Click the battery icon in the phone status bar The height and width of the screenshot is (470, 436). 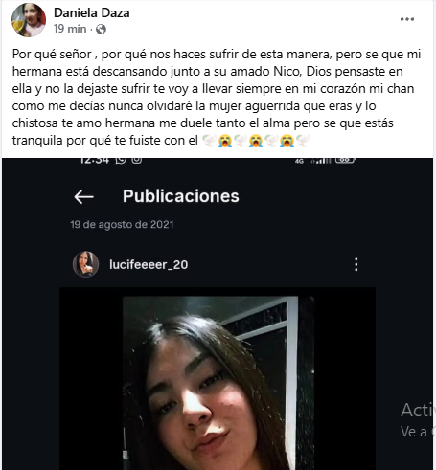coord(345,160)
